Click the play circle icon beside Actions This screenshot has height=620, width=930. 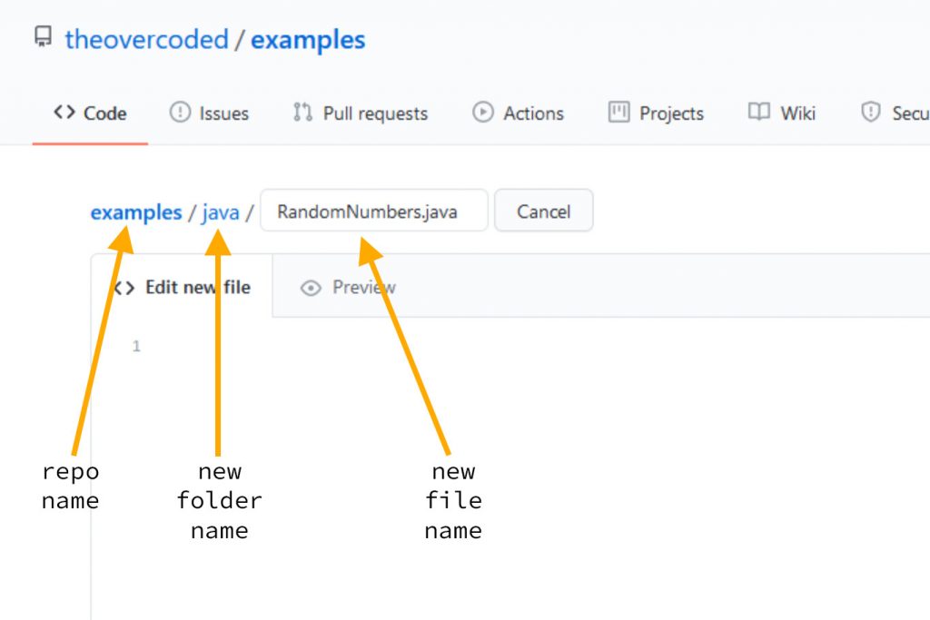click(x=480, y=113)
